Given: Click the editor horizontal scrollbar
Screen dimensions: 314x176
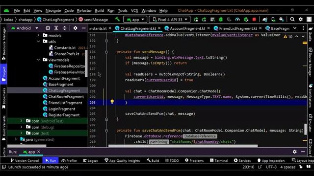Looking at the screenshot, I should (x=183, y=146).
